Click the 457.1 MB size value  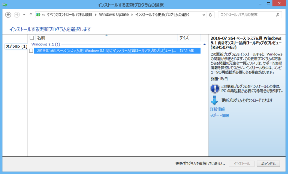187,50
